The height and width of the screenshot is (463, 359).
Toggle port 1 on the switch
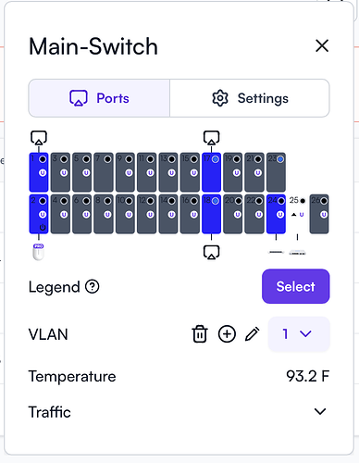tap(39, 172)
